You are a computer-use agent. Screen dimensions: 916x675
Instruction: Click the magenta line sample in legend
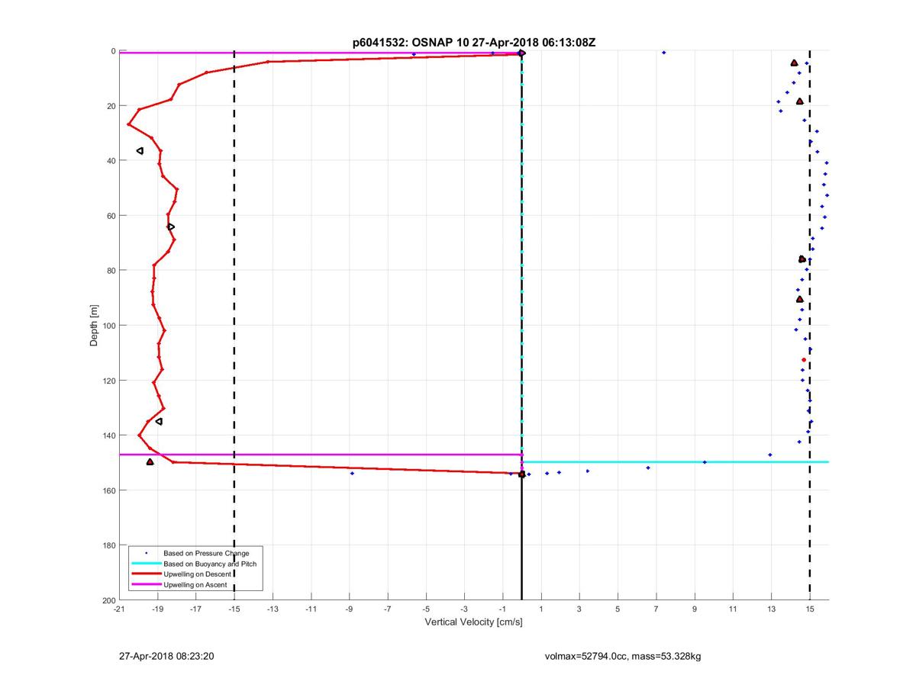[146, 584]
